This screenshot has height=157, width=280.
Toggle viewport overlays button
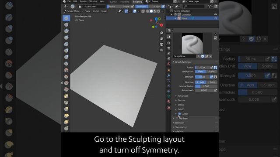tap(135, 11)
